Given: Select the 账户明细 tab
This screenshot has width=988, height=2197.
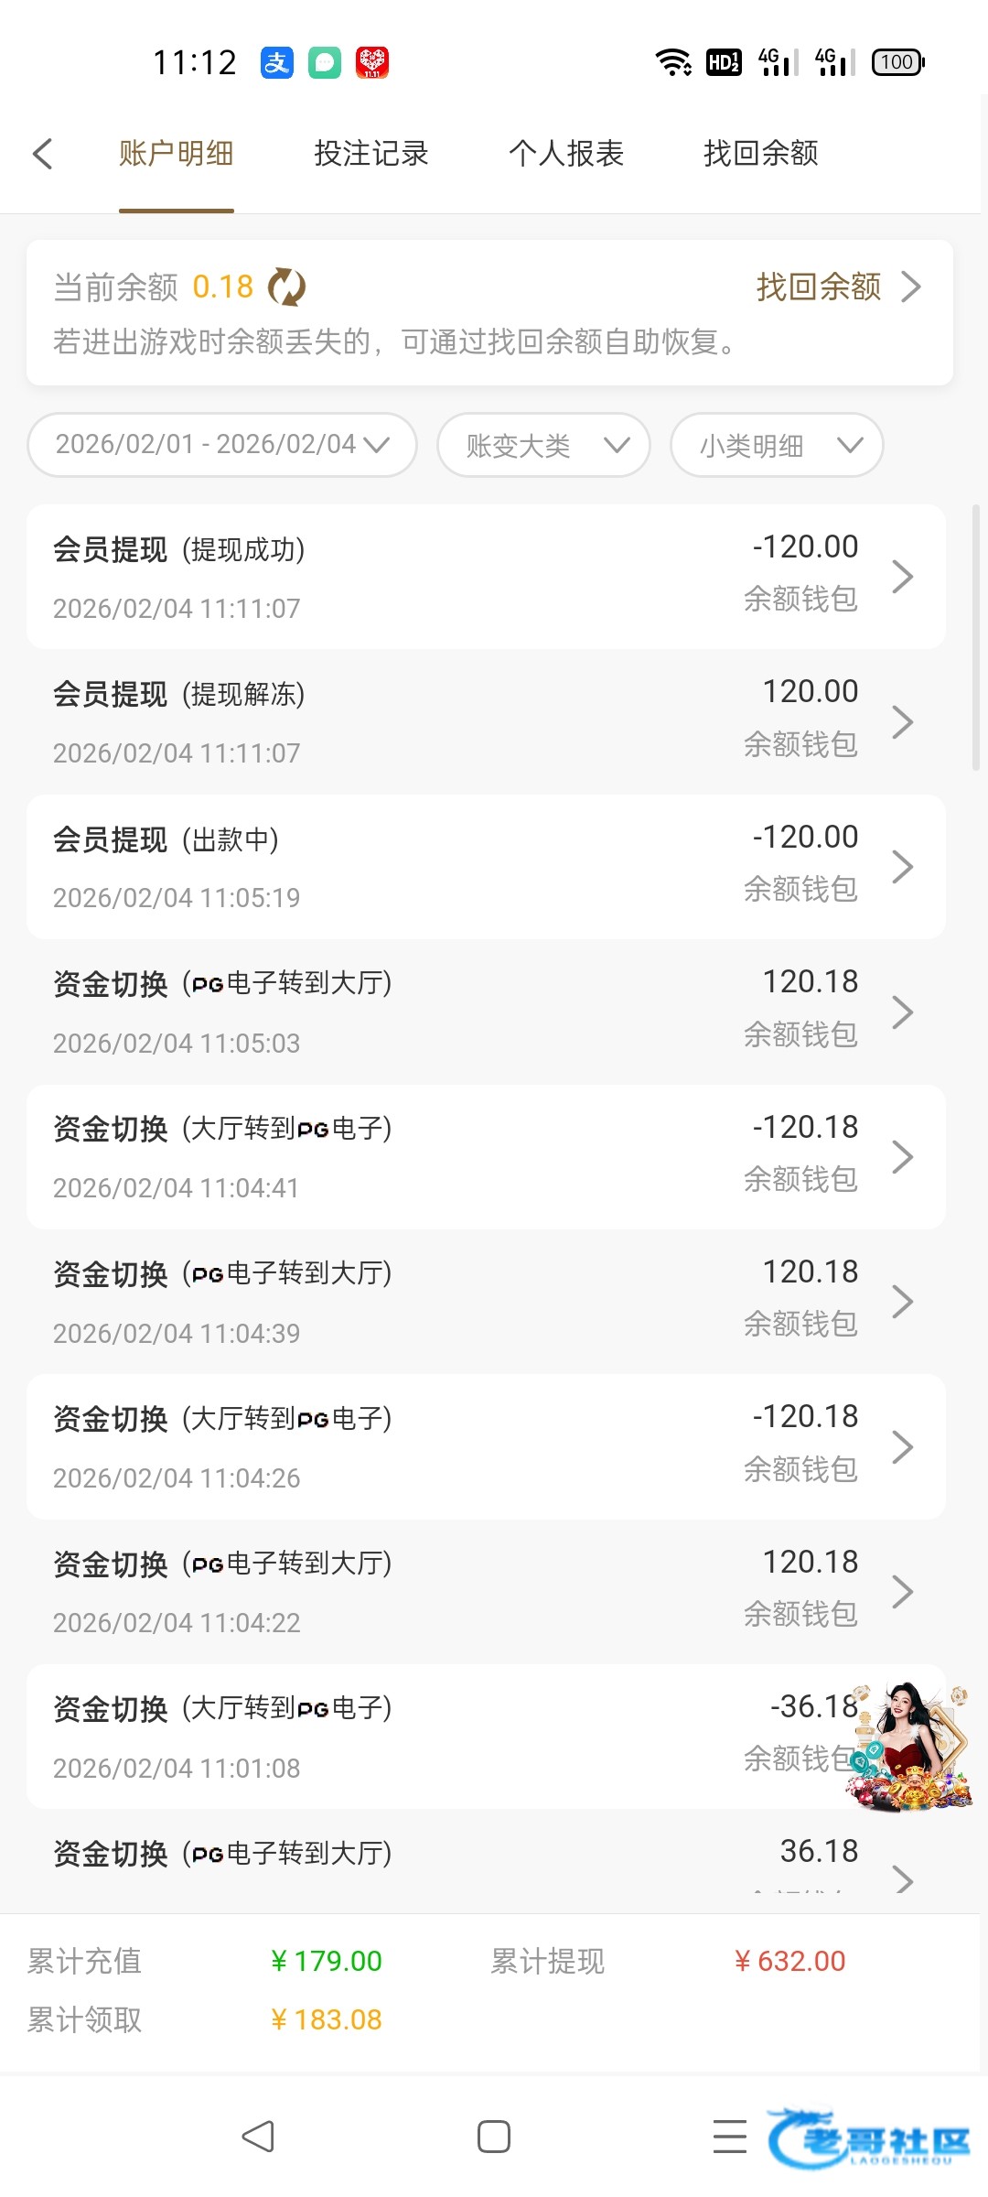Looking at the screenshot, I should pos(177,154).
